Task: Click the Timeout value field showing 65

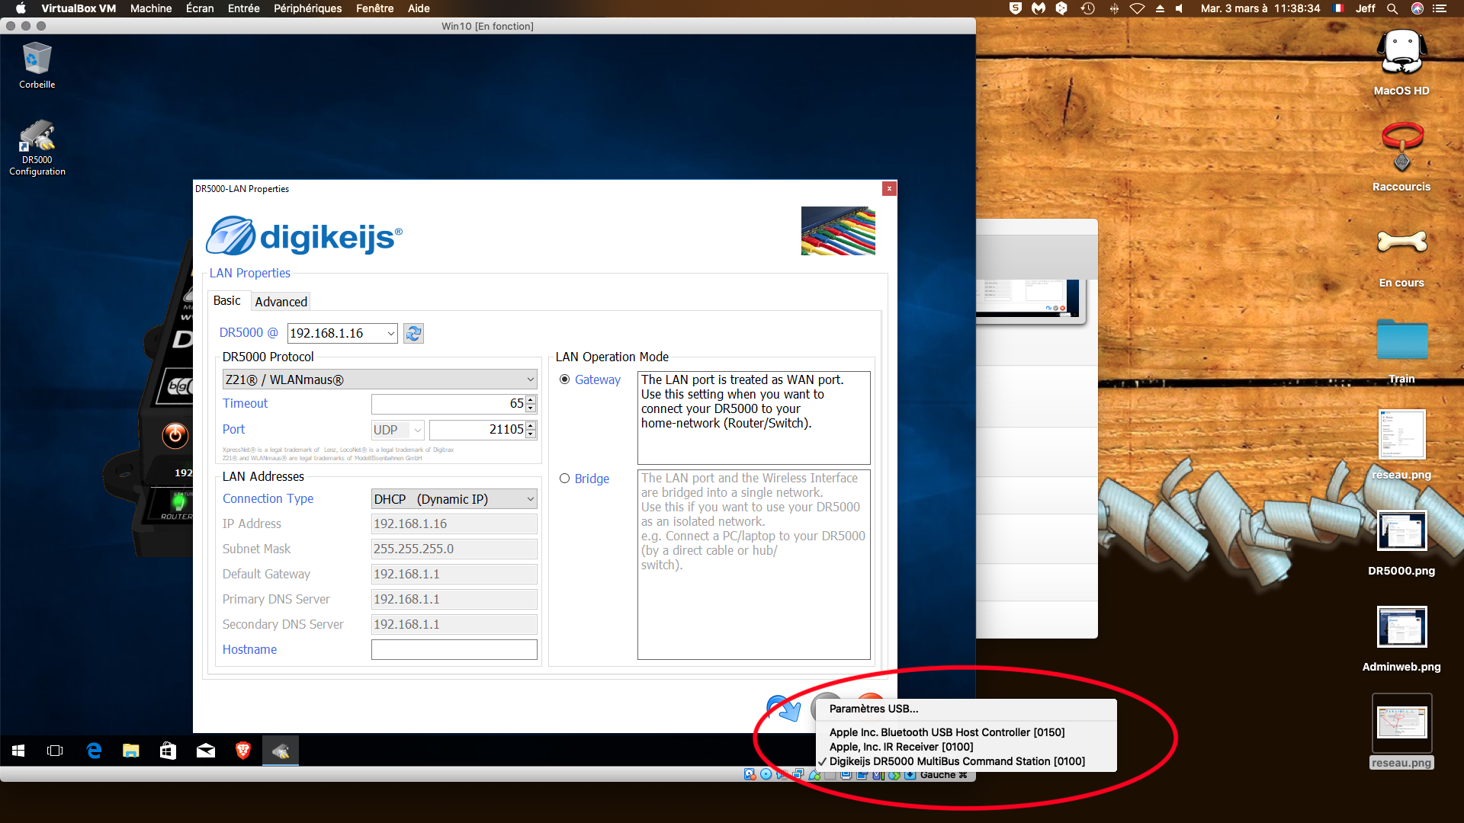Action: (448, 404)
